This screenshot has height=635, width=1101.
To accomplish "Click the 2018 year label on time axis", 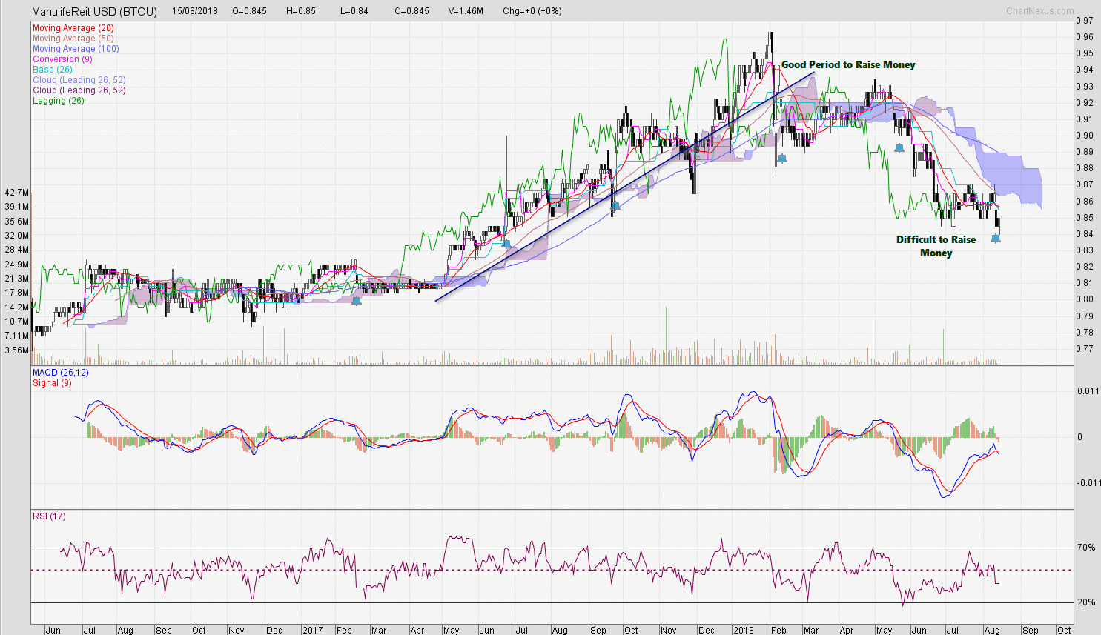I will click(x=744, y=630).
